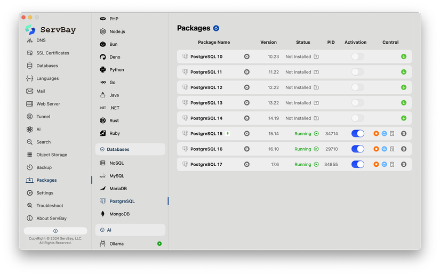Open PostgreSQL 17 log viewer icon
This screenshot has height=275, width=440.
[x=392, y=165]
